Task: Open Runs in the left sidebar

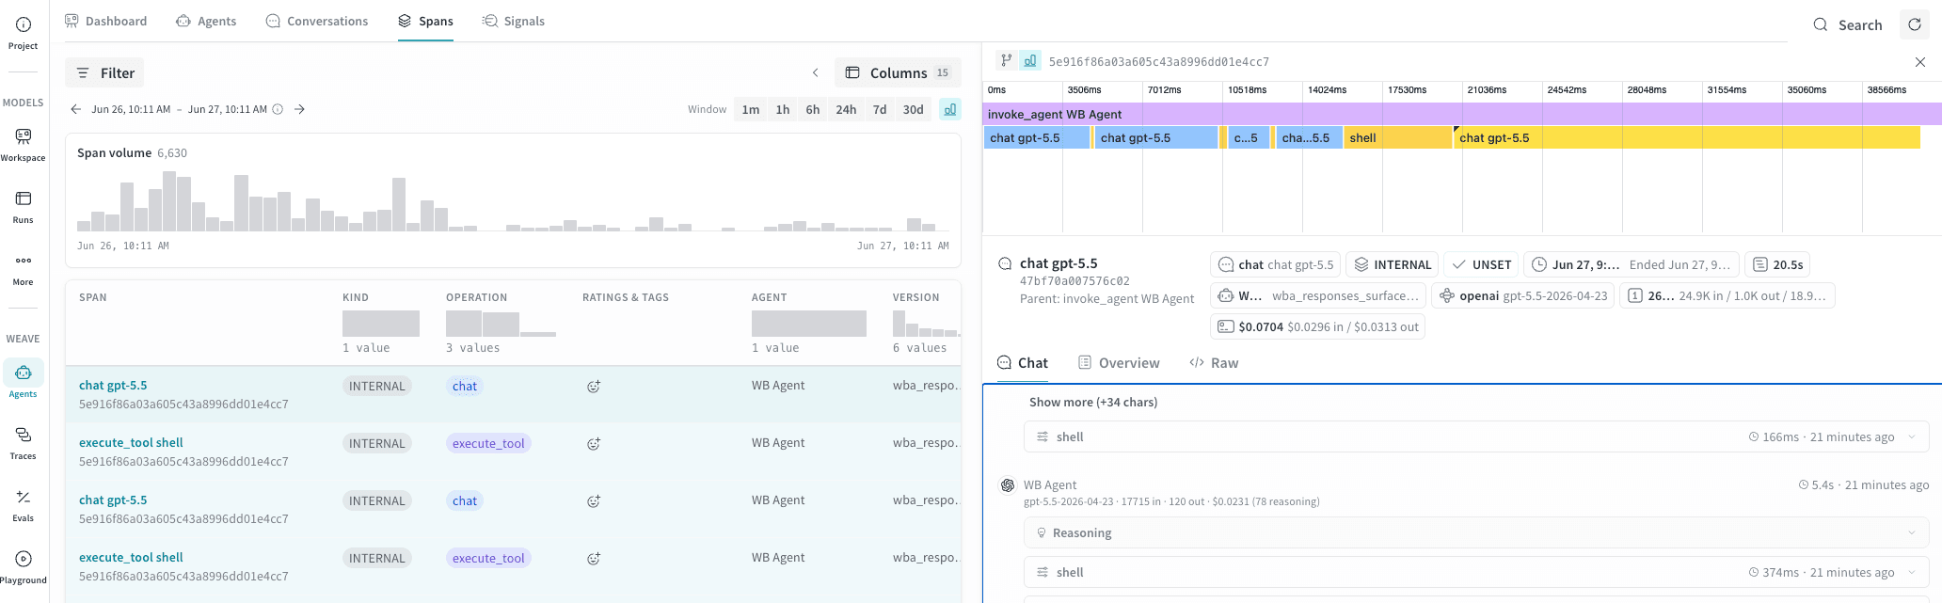Action: pyautogui.click(x=24, y=206)
